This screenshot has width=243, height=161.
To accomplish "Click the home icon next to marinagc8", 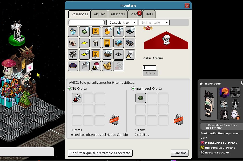I will point(201,83).
